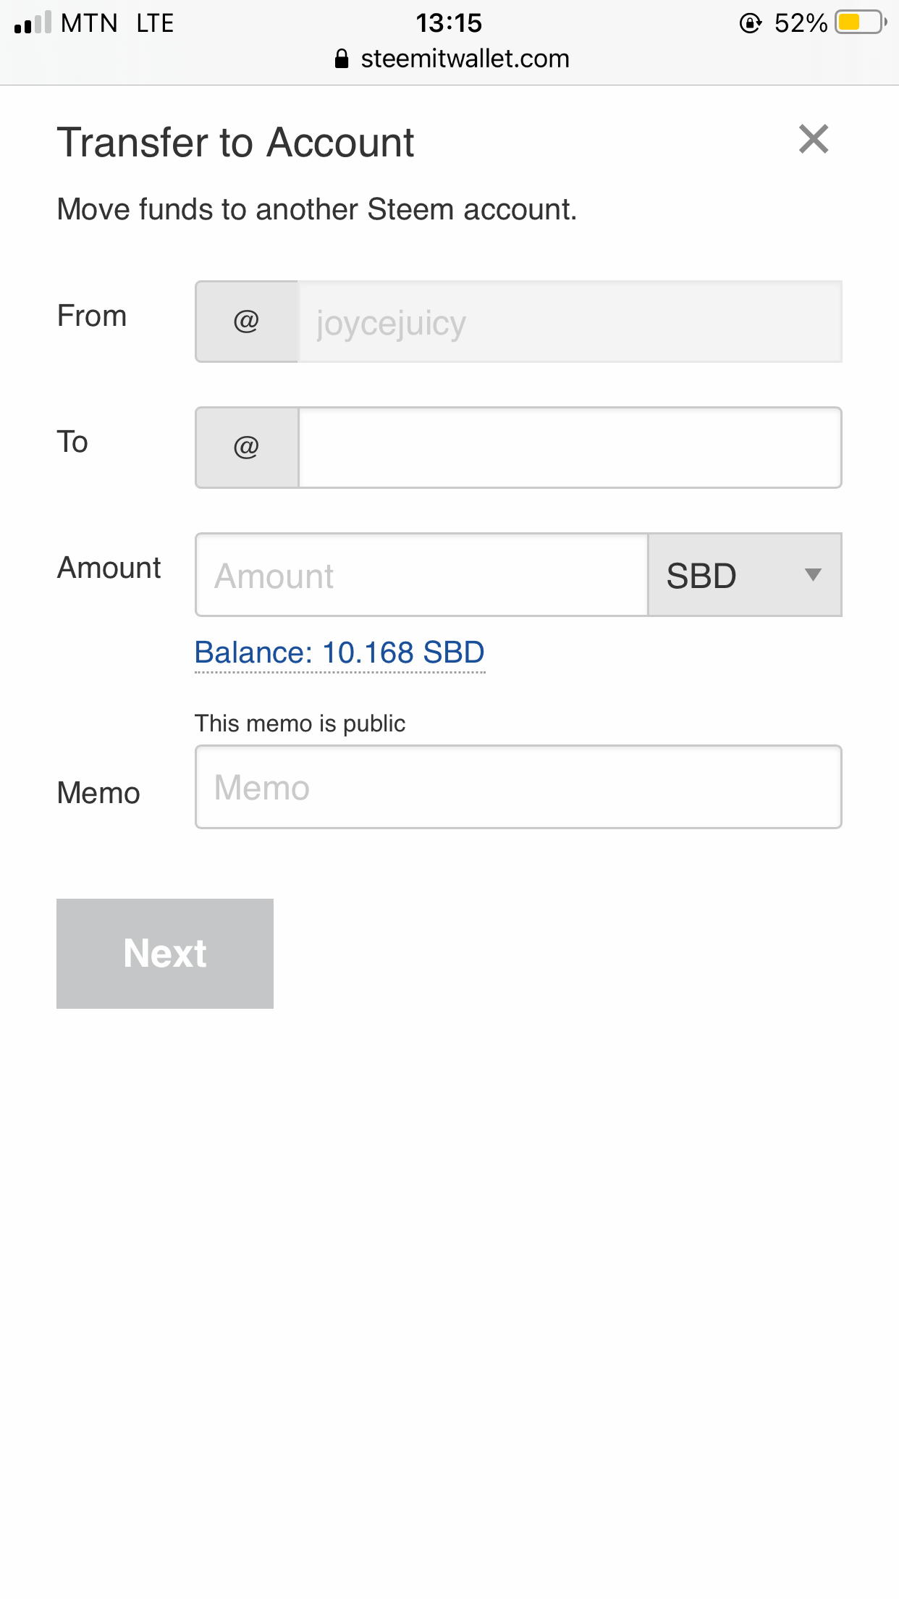Tap the @ symbol beside From field

[x=247, y=322]
